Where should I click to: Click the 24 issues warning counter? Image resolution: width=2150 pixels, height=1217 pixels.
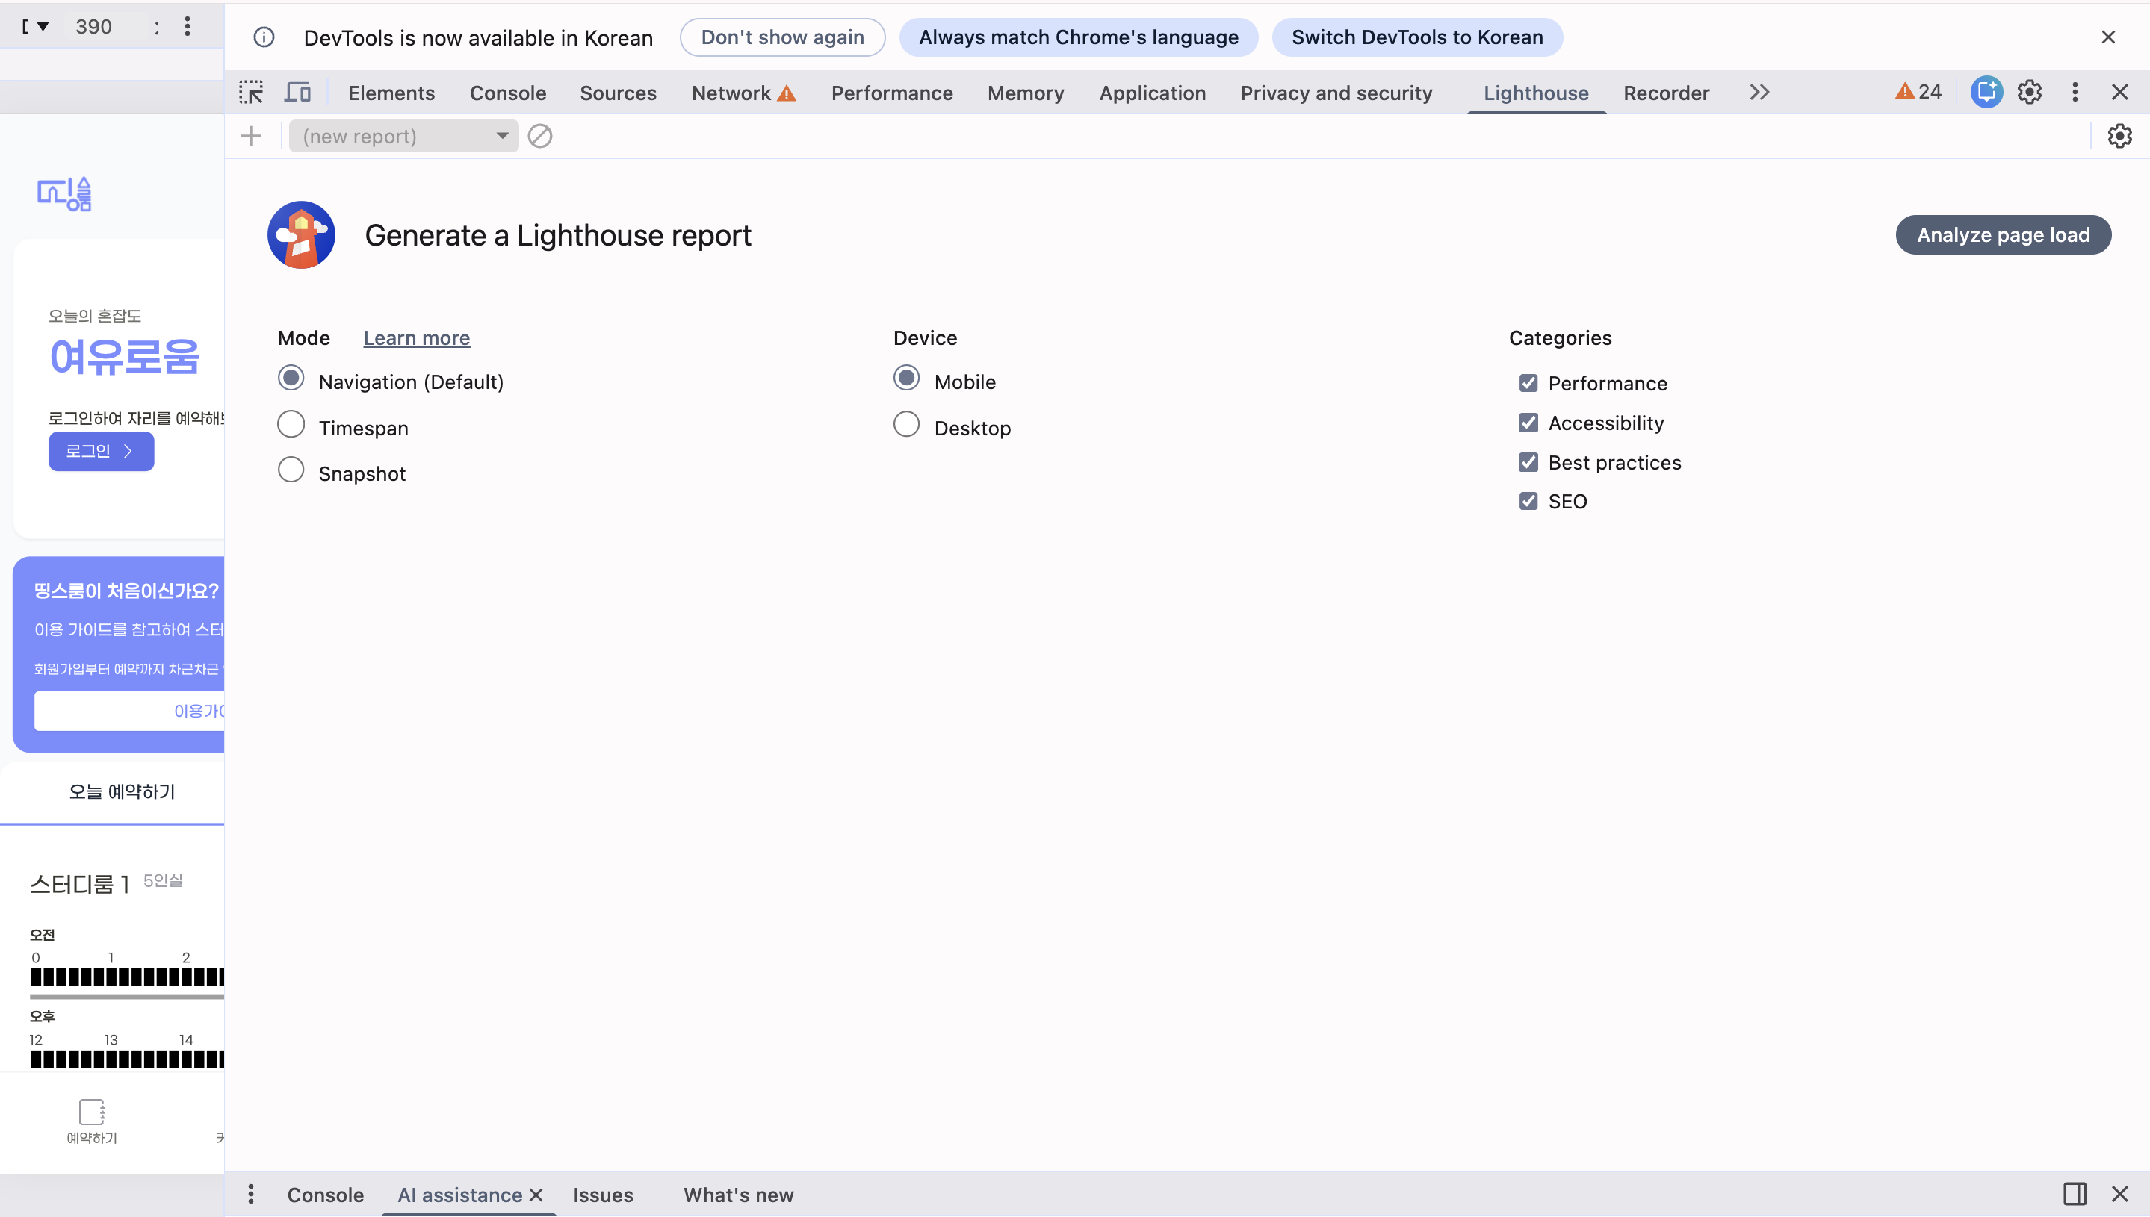[1918, 92]
